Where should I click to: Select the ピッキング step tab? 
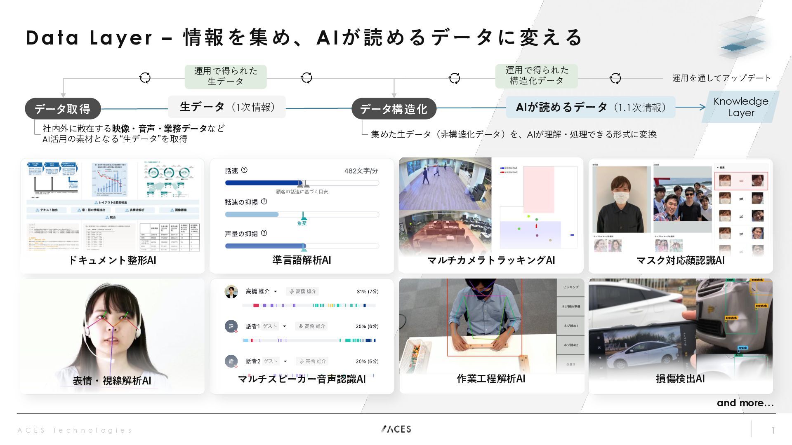pos(570,287)
